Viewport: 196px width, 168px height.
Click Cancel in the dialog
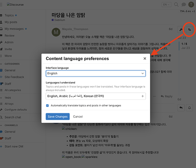pyautogui.click(x=78, y=116)
